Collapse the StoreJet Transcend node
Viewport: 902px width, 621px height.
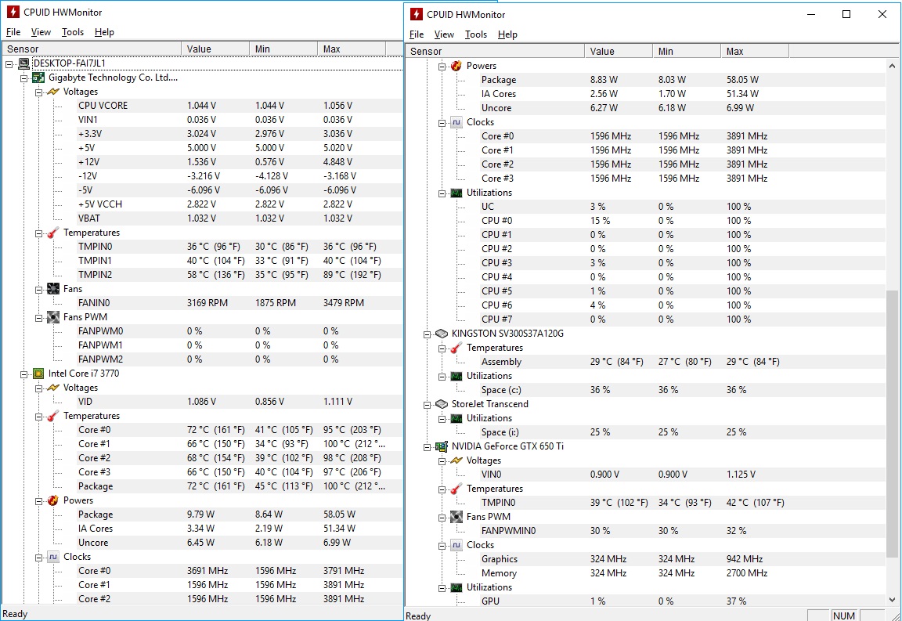(428, 405)
